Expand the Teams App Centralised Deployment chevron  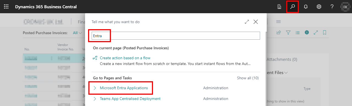point(95,99)
